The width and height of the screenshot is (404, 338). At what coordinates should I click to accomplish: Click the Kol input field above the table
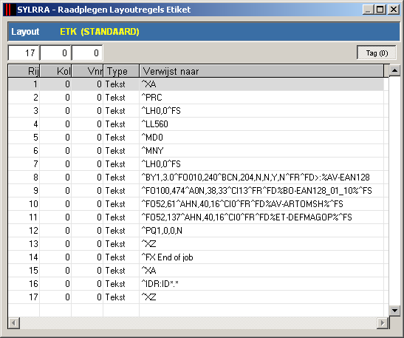[x=55, y=53]
